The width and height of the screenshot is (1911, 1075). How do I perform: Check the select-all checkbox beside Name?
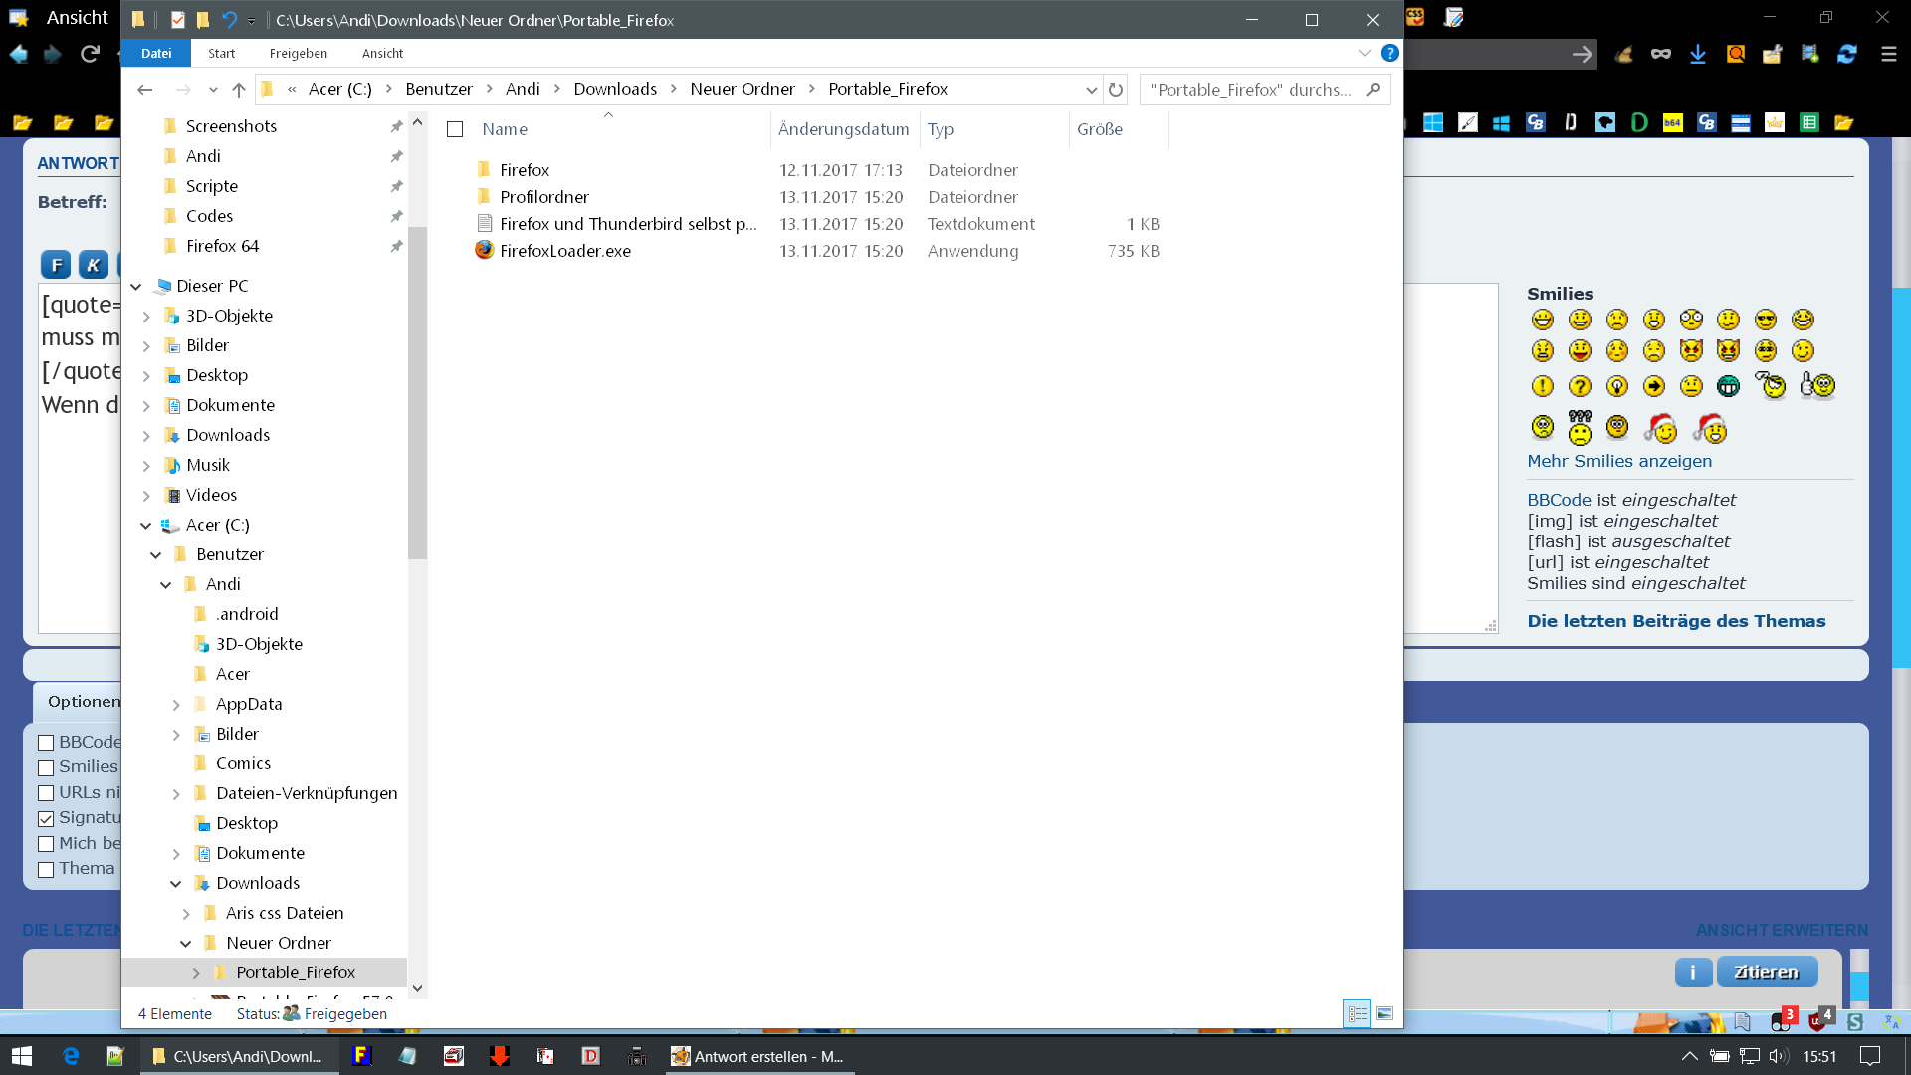455,129
